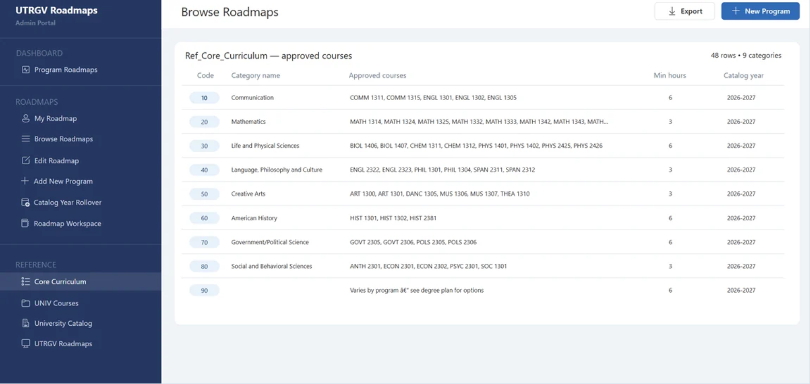Select the code 90 row badge
This screenshot has width=810, height=384.
click(204, 291)
